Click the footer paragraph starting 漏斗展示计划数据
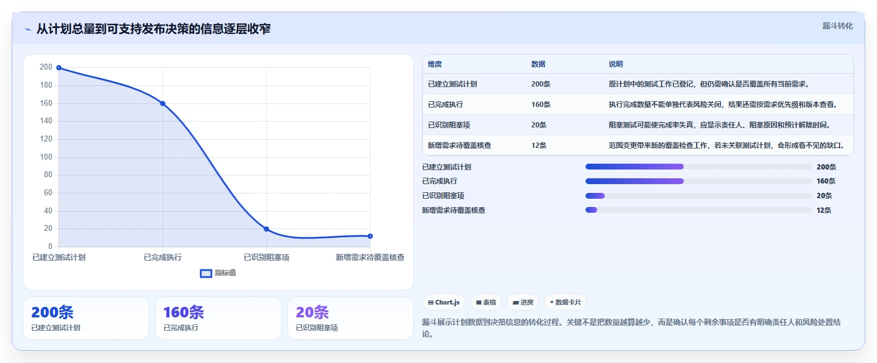 [x=632, y=328]
